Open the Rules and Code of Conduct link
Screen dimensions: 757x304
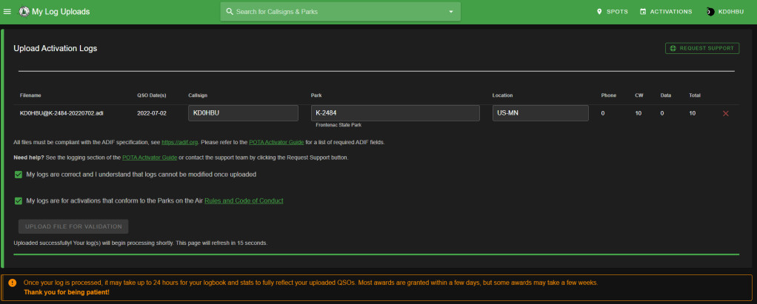pos(244,200)
